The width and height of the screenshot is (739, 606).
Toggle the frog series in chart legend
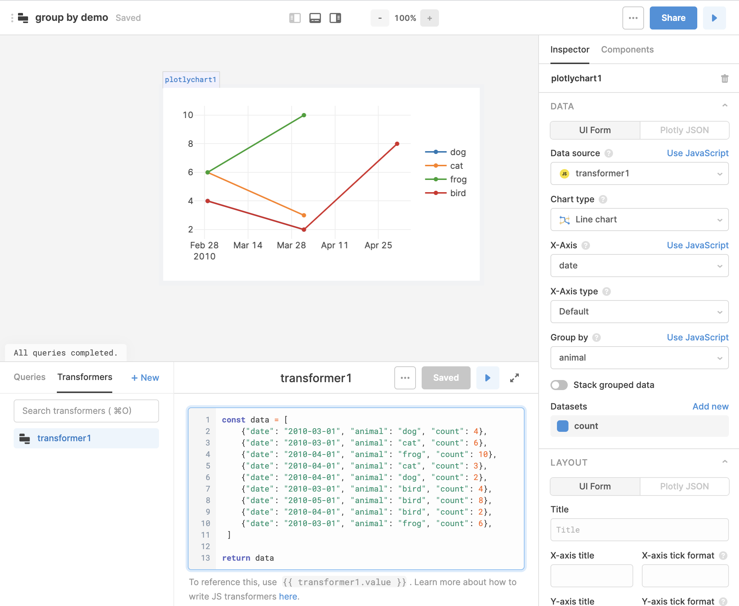pyautogui.click(x=446, y=180)
